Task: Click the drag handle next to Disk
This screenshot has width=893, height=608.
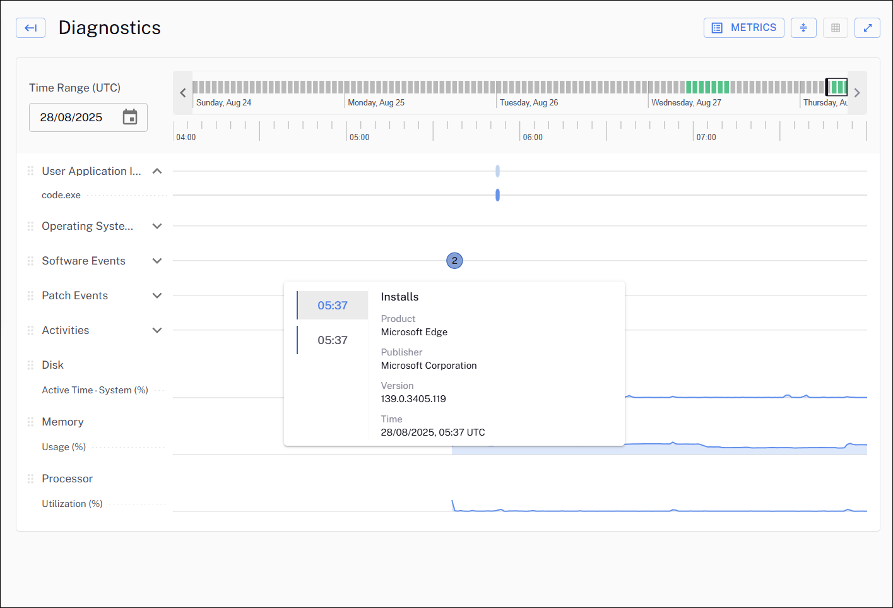Action: (x=30, y=365)
